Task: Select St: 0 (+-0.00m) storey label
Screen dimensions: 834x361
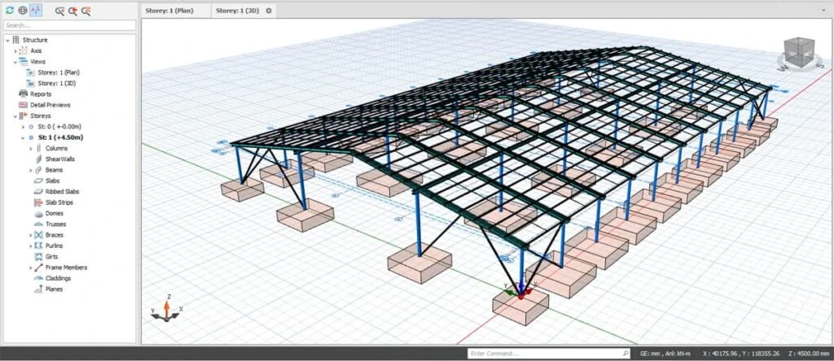Action: coord(59,127)
